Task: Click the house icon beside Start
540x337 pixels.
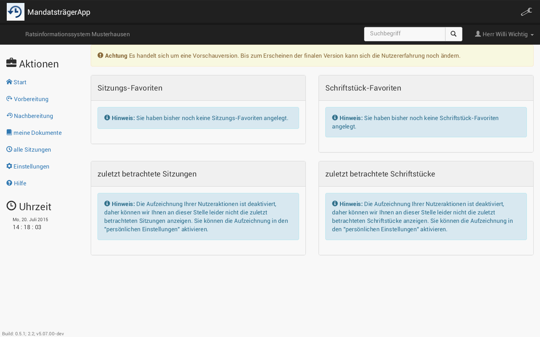Action: [9, 82]
